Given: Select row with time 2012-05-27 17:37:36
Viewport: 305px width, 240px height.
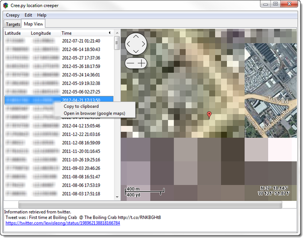Looking at the screenshot, I should (x=59, y=58).
